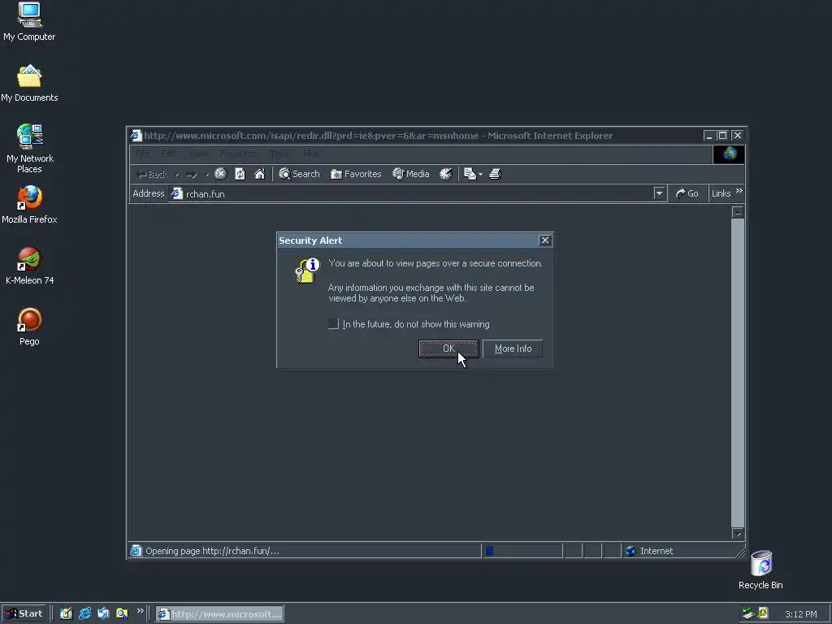832x624 pixels.
Task: Launch Outlook Express from quick launch
Action: pos(103,614)
